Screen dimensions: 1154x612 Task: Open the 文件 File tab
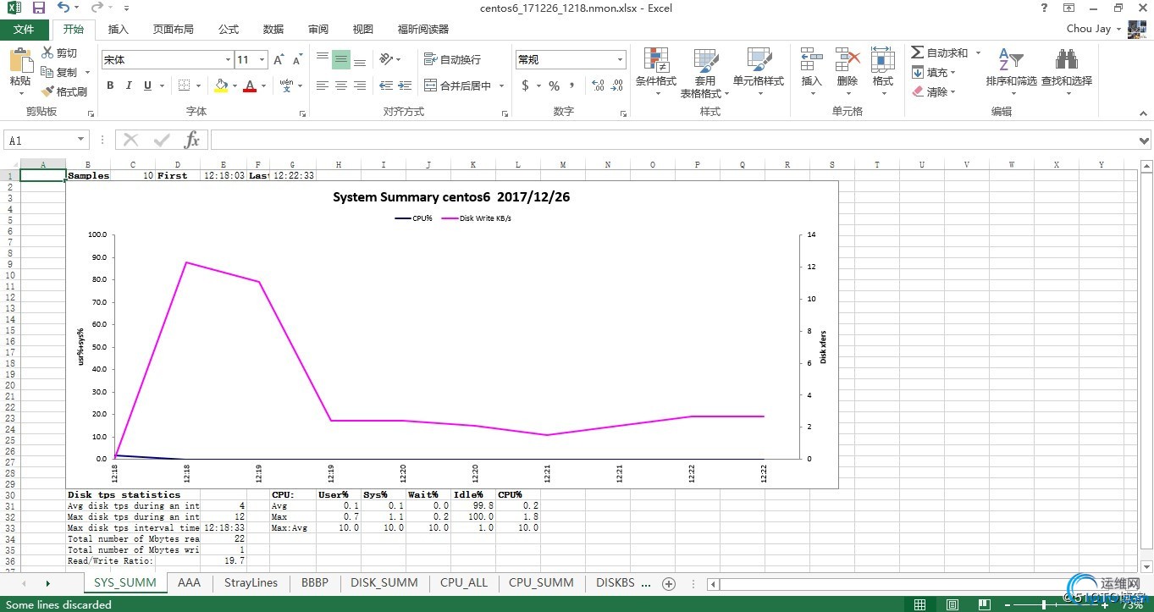pyautogui.click(x=24, y=29)
